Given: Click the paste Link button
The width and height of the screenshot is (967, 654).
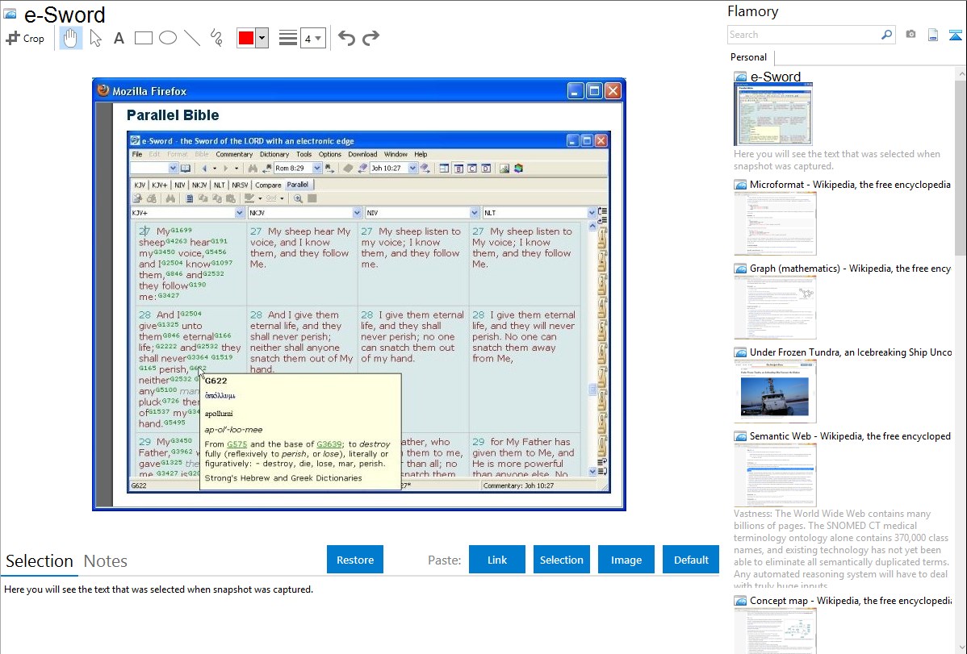Looking at the screenshot, I should (x=497, y=560).
